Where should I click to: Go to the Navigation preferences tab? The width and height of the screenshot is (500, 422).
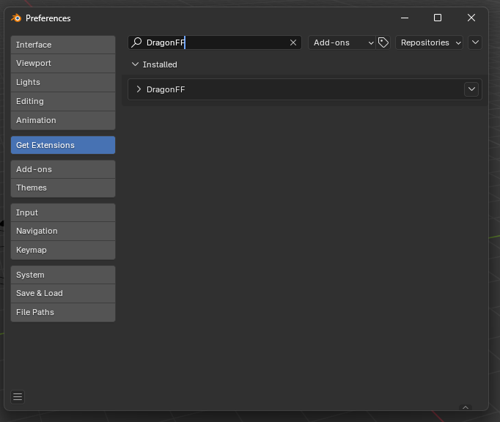63,231
